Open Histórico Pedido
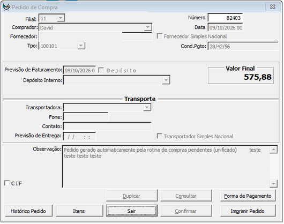The width and height of the screenshot is (284, 224). [x=28, y=211]
